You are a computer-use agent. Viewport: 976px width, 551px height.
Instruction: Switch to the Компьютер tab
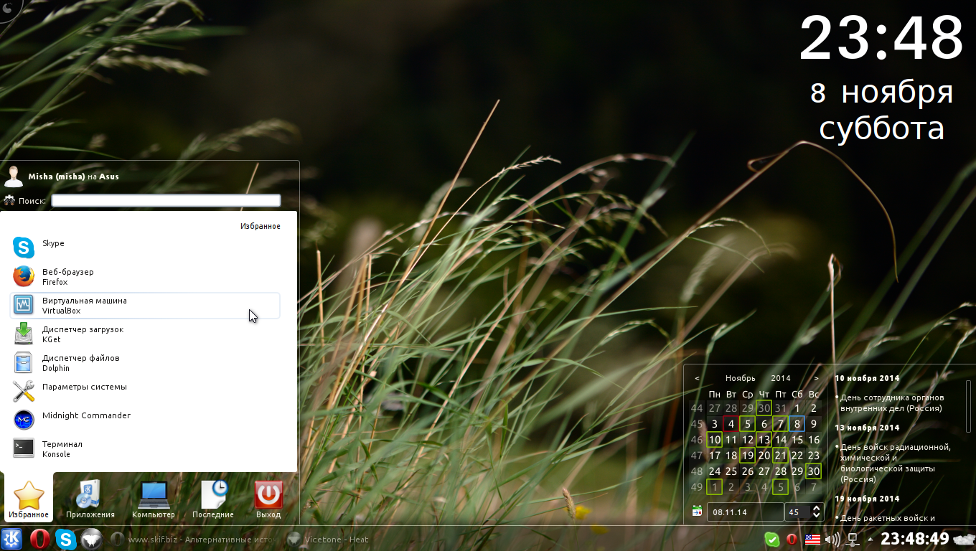click(154, 499)
